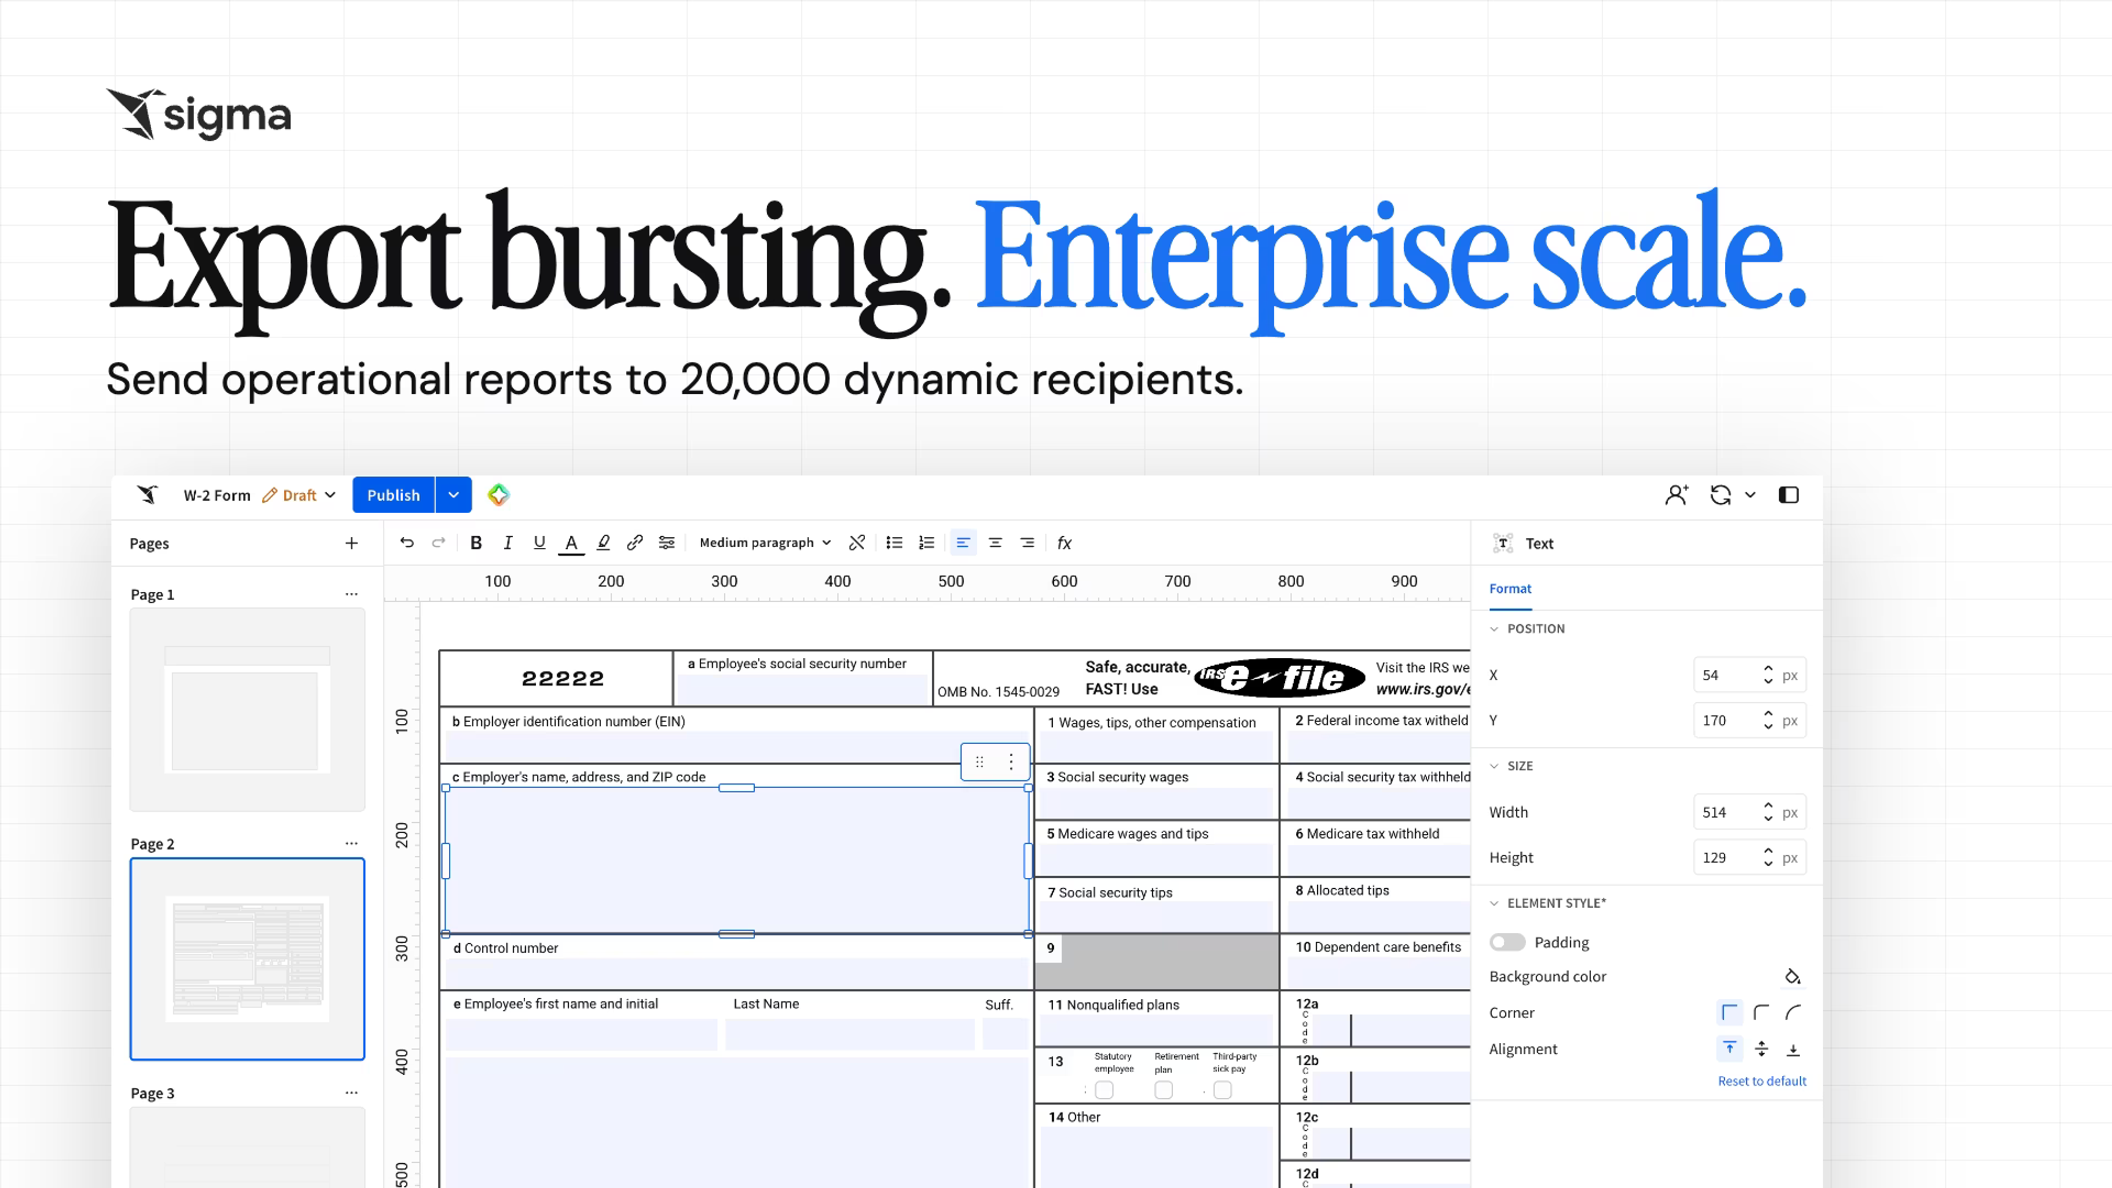2112x1188 pixels.
Task: Set vertical alignment to middle
Action: pos(1761,1049)
